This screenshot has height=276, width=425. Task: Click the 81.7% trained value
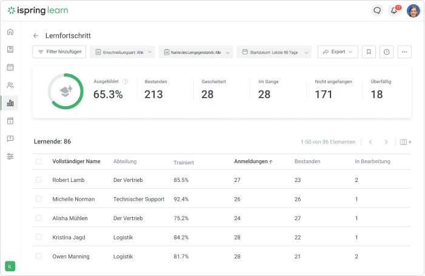point(181,257)
